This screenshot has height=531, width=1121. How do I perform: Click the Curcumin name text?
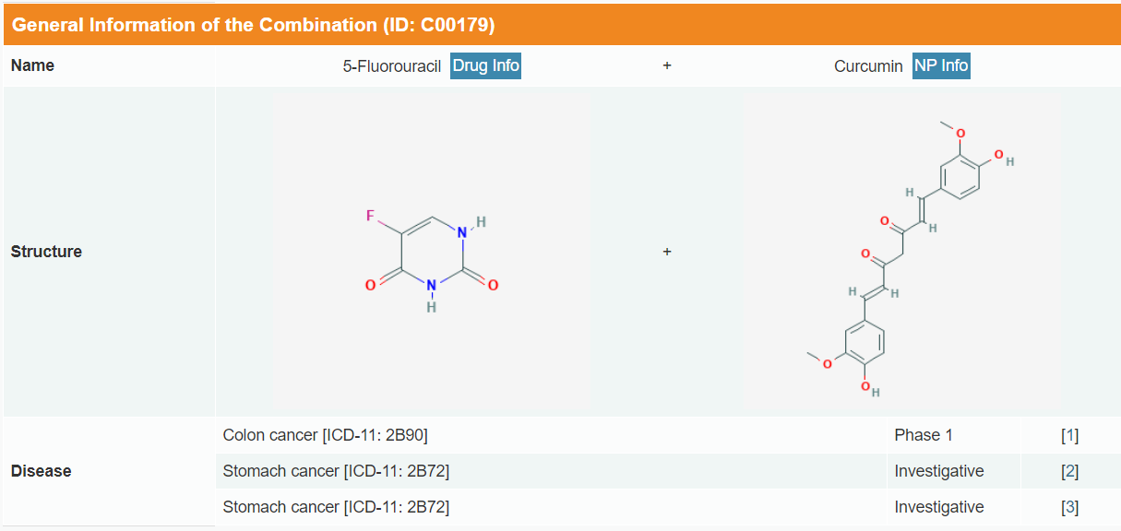868,66
